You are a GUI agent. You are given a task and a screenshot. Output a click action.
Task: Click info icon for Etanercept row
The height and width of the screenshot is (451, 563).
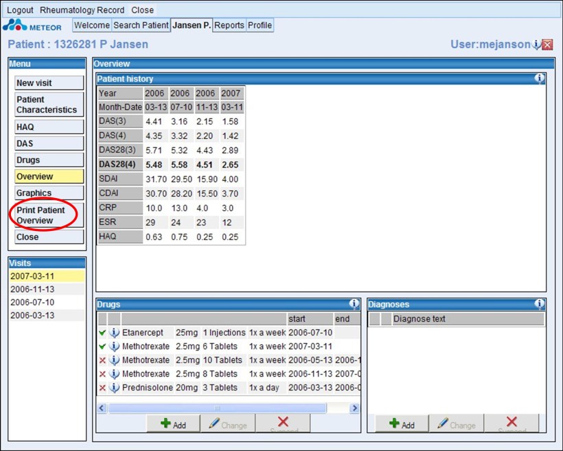(x=114, y=333)
